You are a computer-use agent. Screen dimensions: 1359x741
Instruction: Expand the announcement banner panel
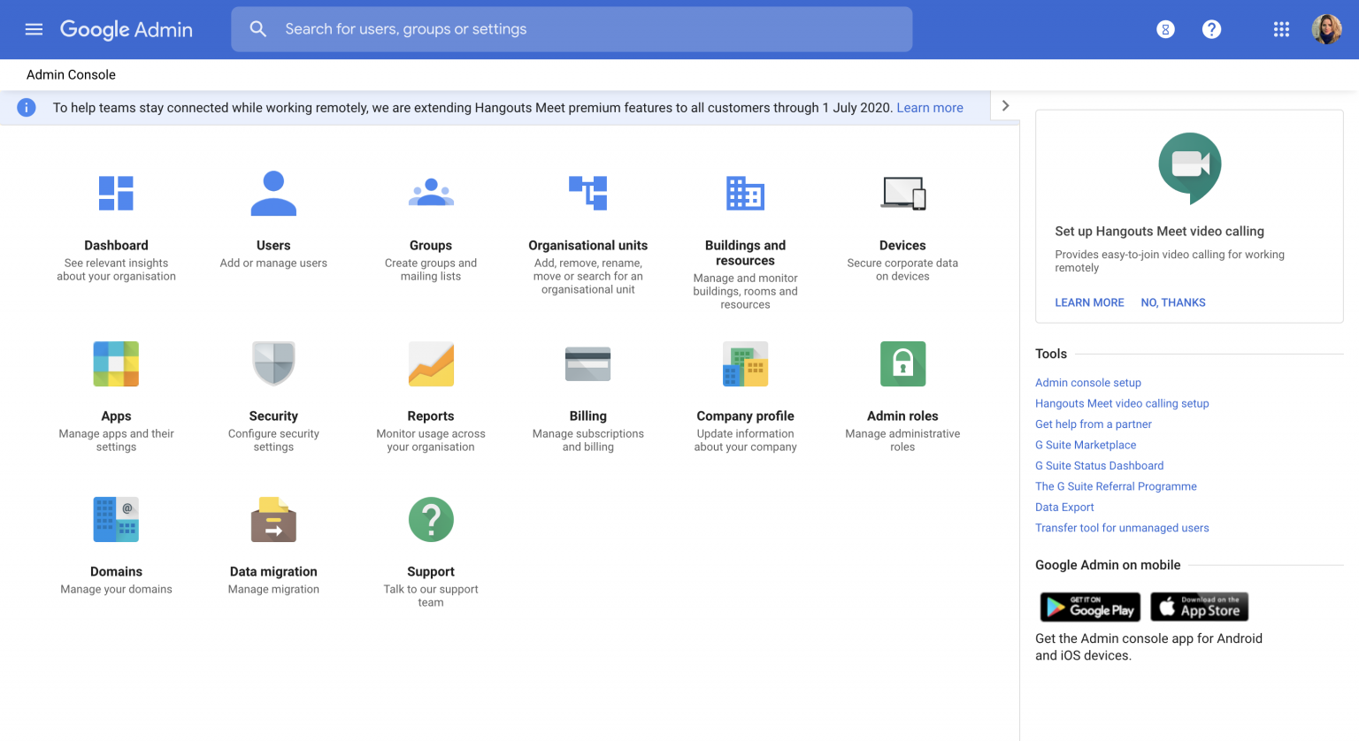(1005, 105)
